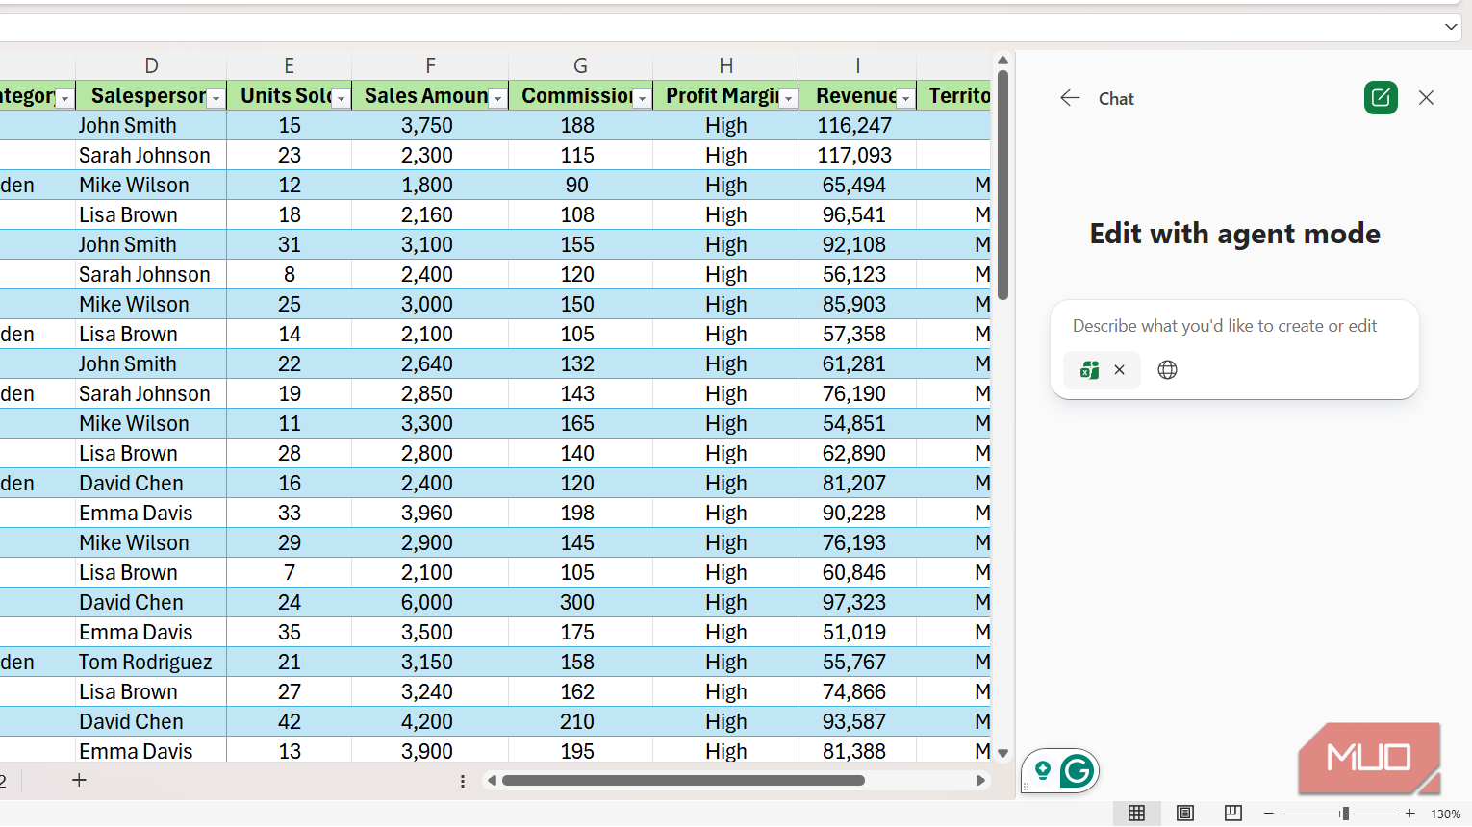Click the globe web search icon

tap(1167, 369)
